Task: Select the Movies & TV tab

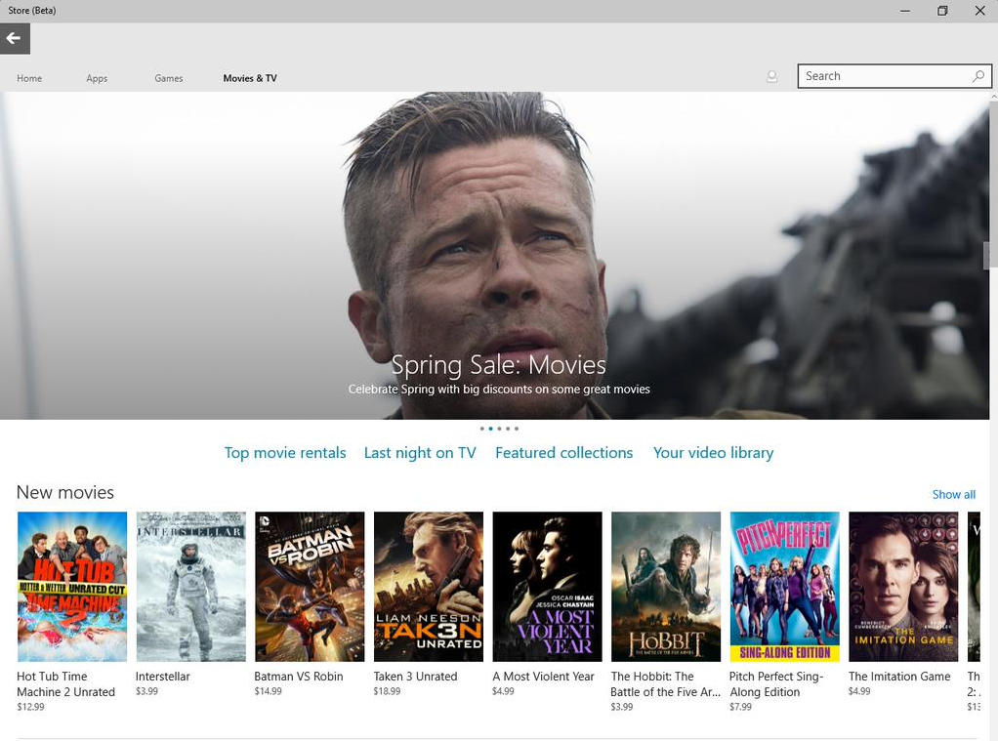Action: (250, 78)
